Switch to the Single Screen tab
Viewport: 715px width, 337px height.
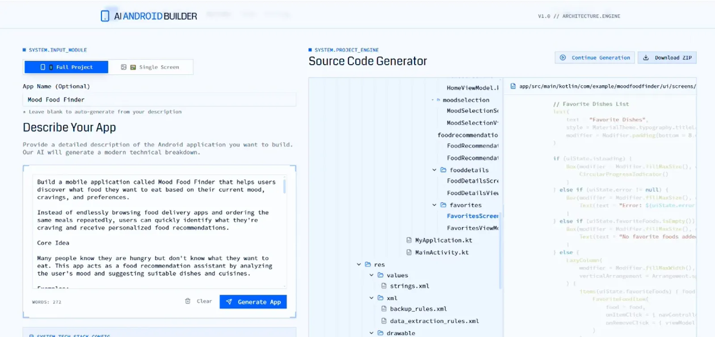(x=151, y=67)
